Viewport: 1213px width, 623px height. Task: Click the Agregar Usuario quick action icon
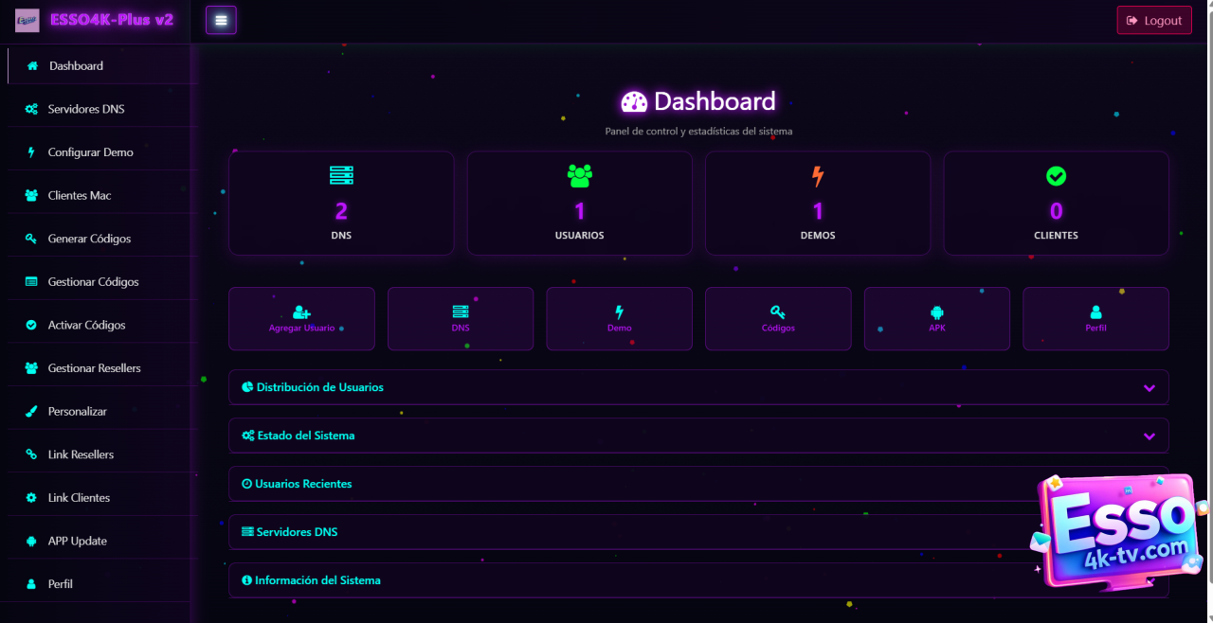(x=301, y=311)
